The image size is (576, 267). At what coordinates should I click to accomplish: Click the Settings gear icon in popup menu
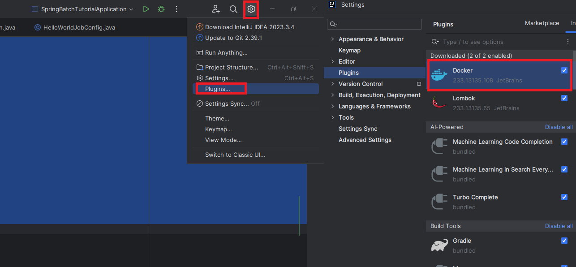200,78
